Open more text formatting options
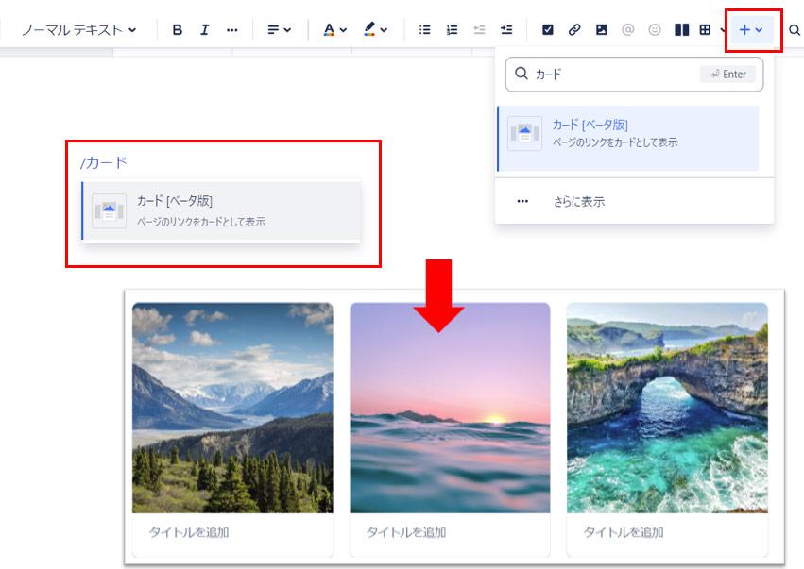This screenshot has height=569, width=804. pyautogui.click(x=231, y=30)
